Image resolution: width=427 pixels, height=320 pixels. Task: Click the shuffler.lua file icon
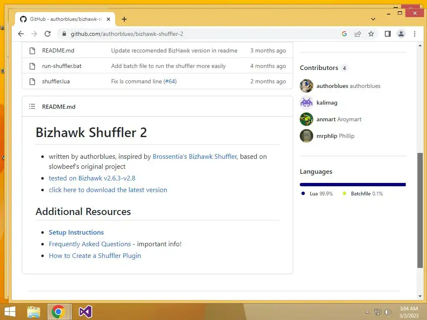pyautogui.click(x=32, y=81)
